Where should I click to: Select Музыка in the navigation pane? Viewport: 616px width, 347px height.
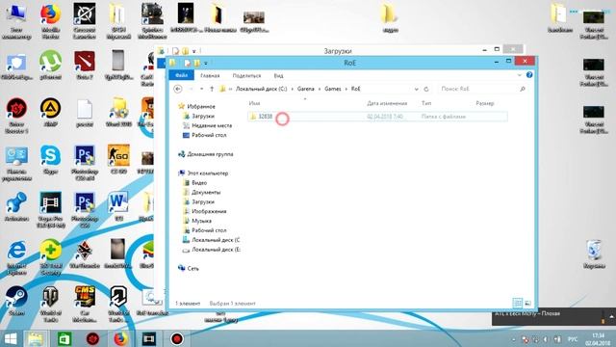[x=201, y=221]
